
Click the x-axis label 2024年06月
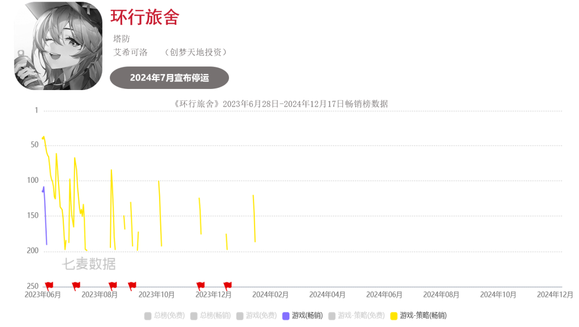pos(384,294)
